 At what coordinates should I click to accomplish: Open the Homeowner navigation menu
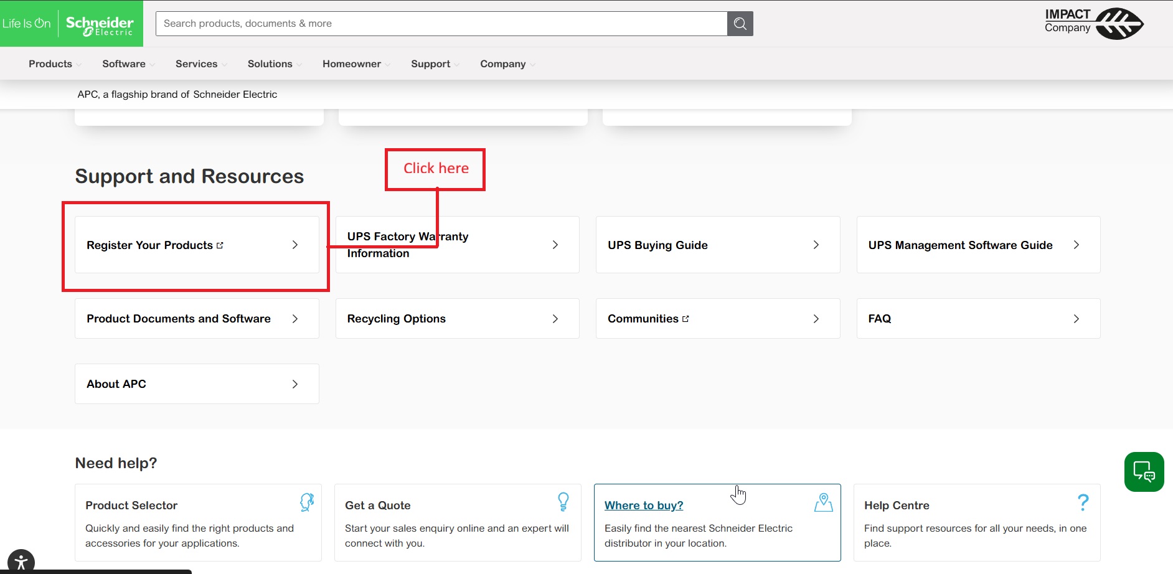click(x=352, y=64)
